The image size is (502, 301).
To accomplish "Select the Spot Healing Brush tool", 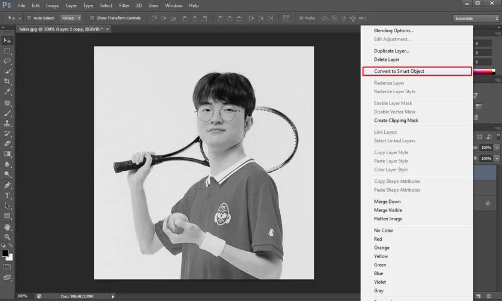I will 7,103.
